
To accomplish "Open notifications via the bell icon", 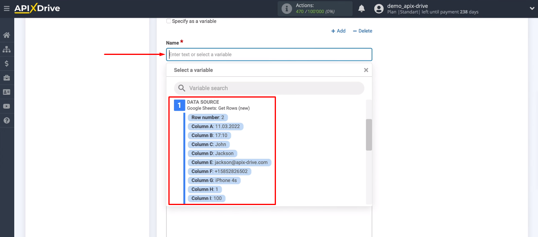I will (361, 8).
